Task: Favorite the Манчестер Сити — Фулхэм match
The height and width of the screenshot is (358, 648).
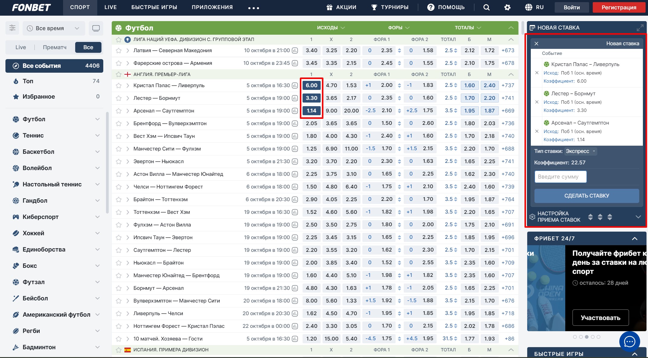Action: pos(119,149)
